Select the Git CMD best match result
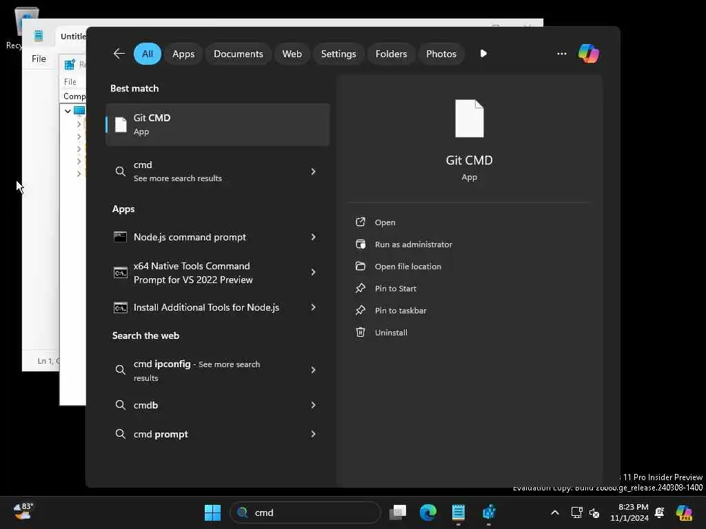706x529 pixels. pos(217,125)
